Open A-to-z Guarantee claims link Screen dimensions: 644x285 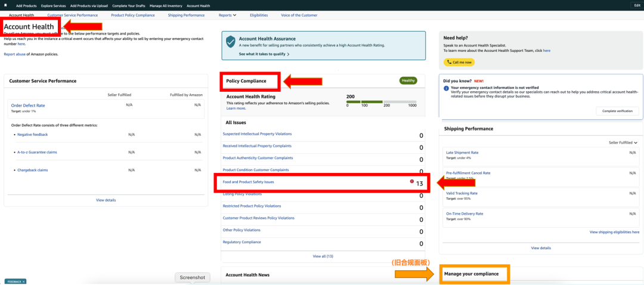click(x=37, y=152)
